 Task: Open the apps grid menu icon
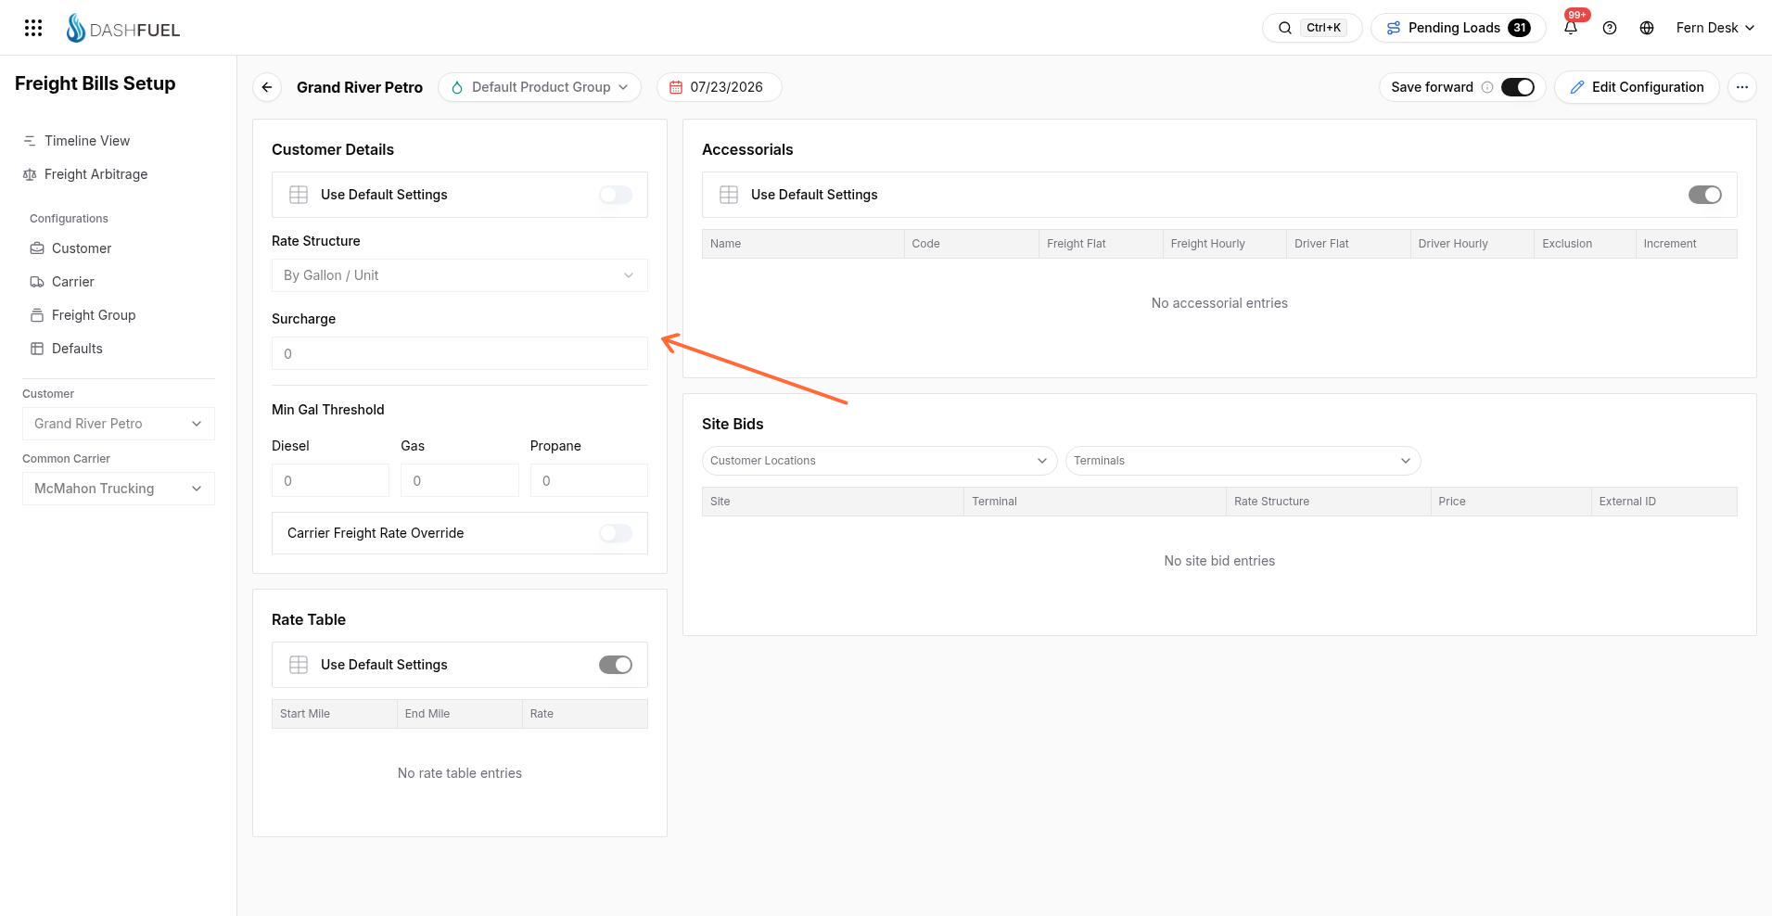point(33,28)
